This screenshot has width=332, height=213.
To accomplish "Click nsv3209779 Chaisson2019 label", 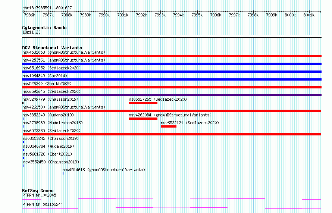I will [x=50, y=99].
